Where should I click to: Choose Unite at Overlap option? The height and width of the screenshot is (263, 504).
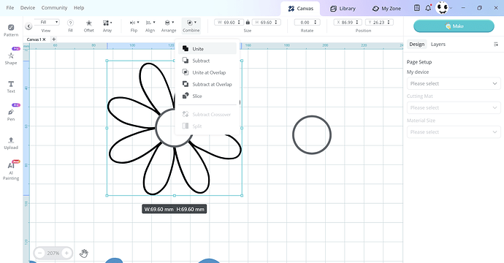coord(207,72)
